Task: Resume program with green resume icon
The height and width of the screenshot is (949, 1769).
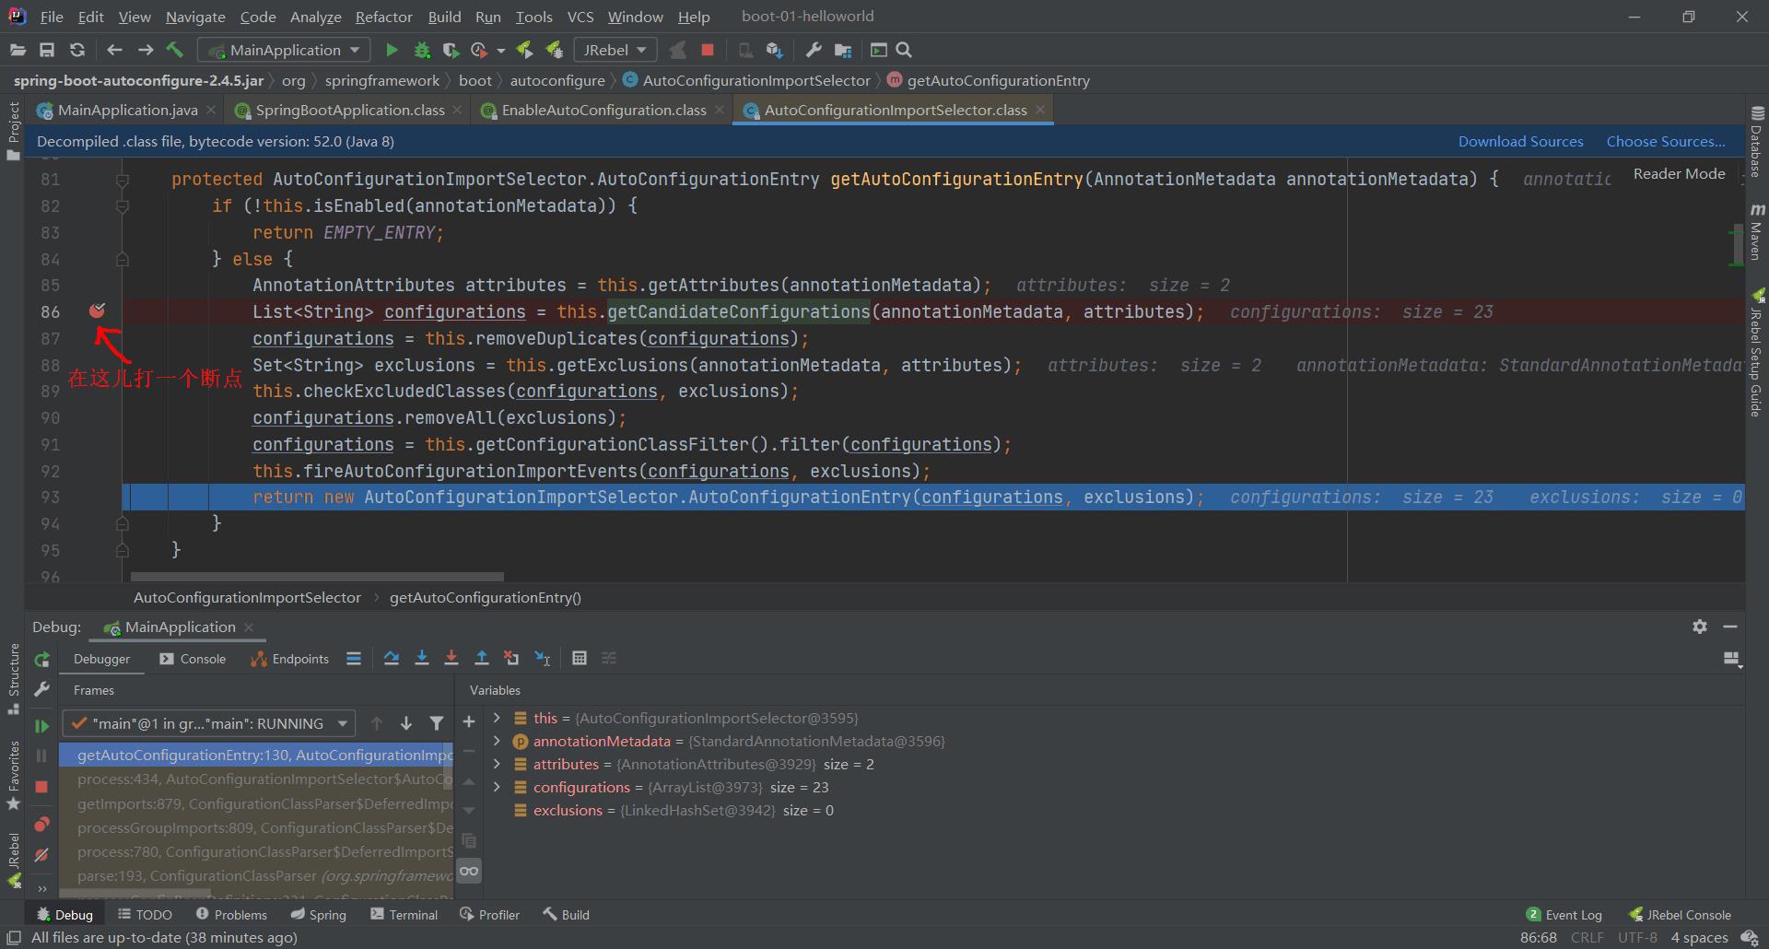Action: pos(41,725)
